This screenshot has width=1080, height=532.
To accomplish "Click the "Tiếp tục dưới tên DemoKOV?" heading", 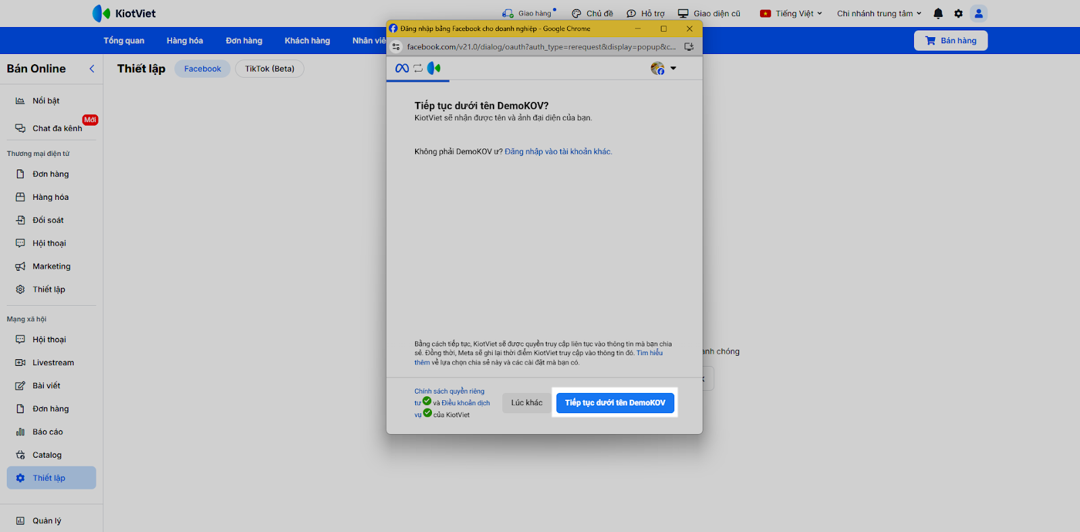I will (x=481, y=106).
